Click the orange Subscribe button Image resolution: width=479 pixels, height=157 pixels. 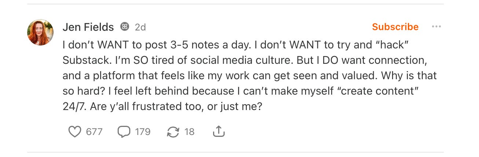[x=395, y=27]
